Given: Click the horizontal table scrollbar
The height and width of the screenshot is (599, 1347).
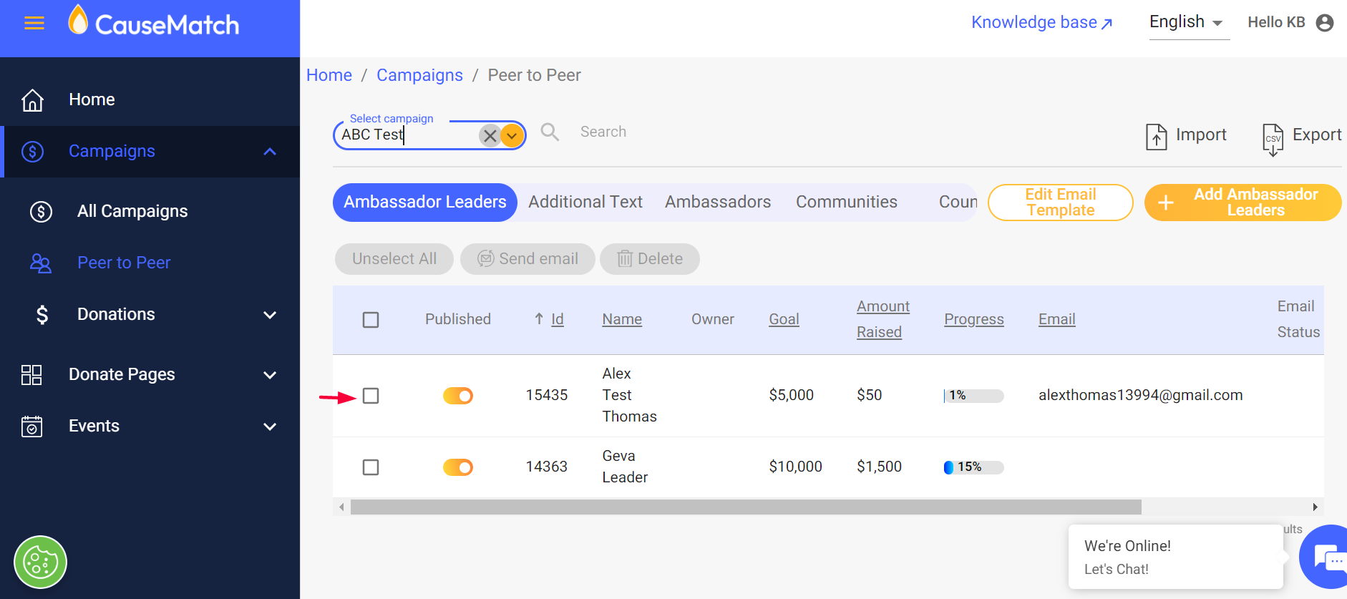Looking at the screenshot, I should (746, 507).
